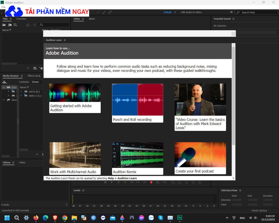Open the Contents Drives dropdown
279x223 pixels.
(37, 82)
